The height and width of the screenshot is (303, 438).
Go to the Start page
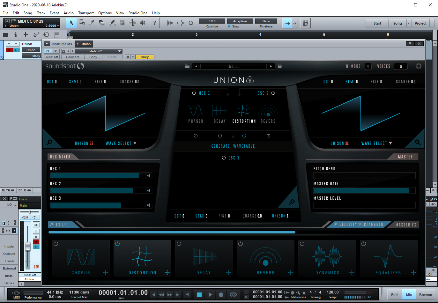[x=377, y=23]
